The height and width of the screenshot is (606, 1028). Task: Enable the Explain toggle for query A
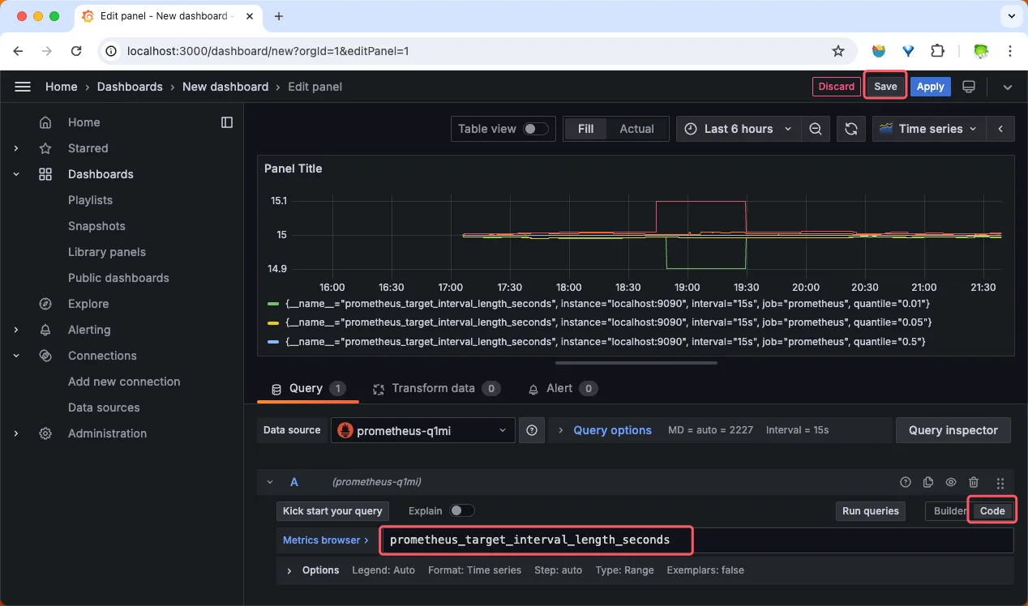point(461,511)
